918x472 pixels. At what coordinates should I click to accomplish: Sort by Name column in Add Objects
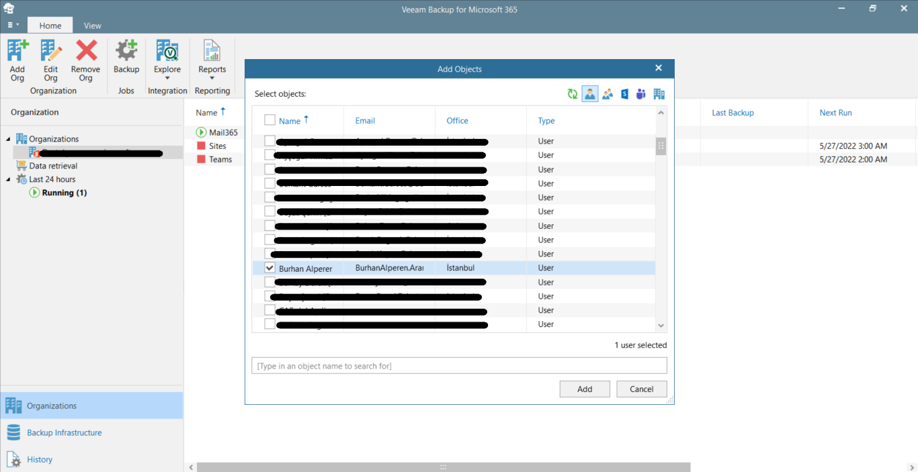pyautogui.click(x=290, y=121)
